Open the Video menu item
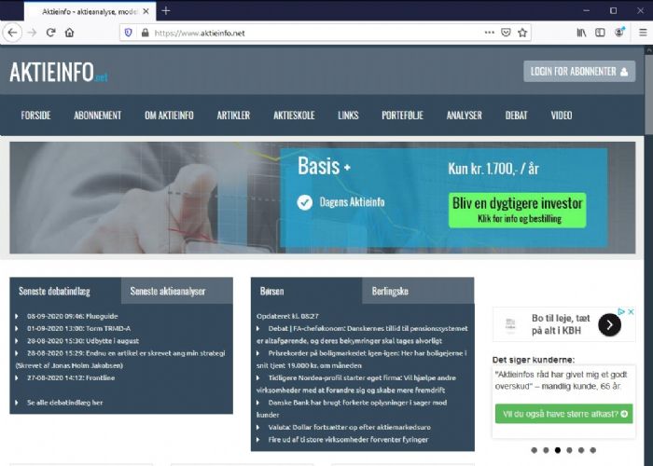This screenshot has width=653, height=466. click(x=562, y=116)
